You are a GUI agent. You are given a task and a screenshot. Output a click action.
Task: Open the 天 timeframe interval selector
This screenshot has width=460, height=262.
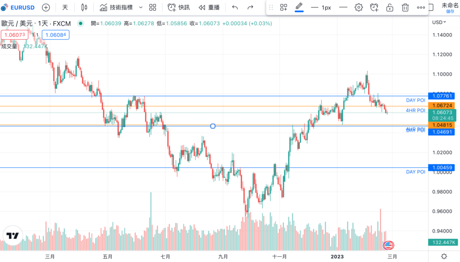(65, 8)
